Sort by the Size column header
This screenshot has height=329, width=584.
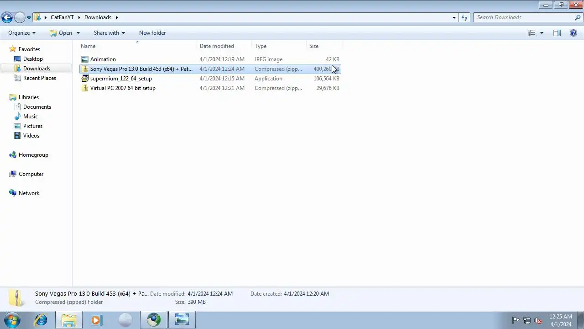(x=314, y=46)
